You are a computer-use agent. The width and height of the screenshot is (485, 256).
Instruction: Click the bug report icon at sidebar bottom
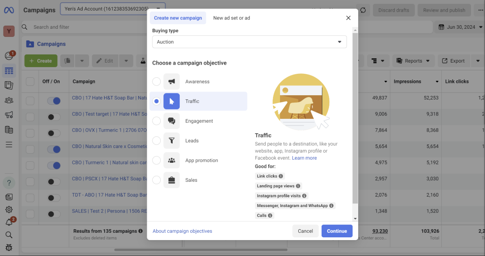coord(9,247)
